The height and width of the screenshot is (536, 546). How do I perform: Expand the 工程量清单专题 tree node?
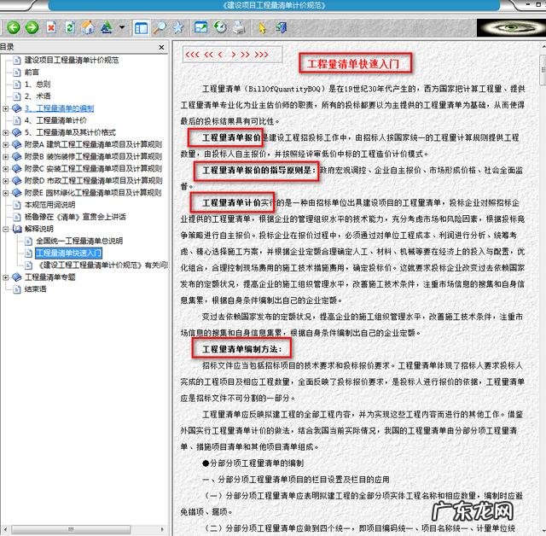click(x=6, y=277)
